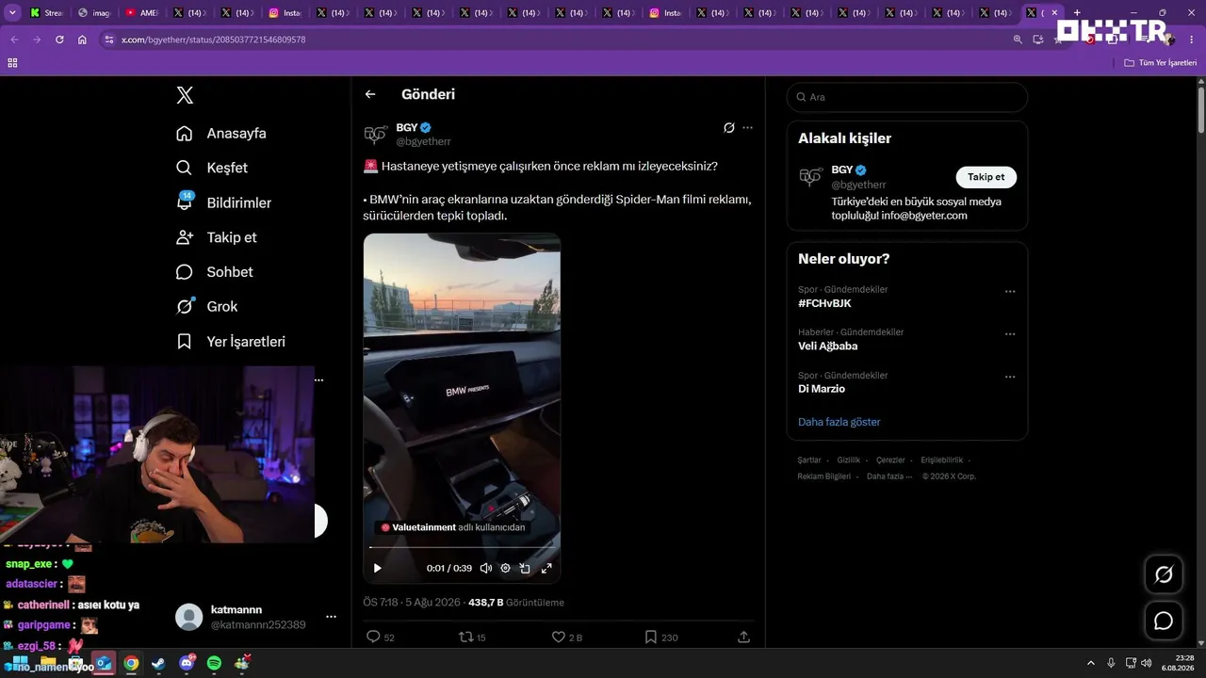Image resolution: width=1206 pixels, height=678 pixels.
Task: Open the floating Grok button
Action: click(x=1164, y=574)
